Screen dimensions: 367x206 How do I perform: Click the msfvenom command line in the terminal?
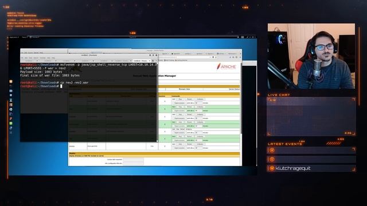pyautogui.click(x=88, y=66)
